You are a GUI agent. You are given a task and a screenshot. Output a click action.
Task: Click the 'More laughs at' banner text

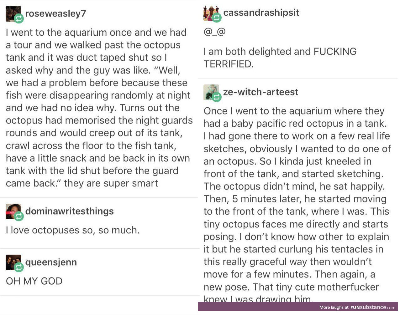point(334,307)
